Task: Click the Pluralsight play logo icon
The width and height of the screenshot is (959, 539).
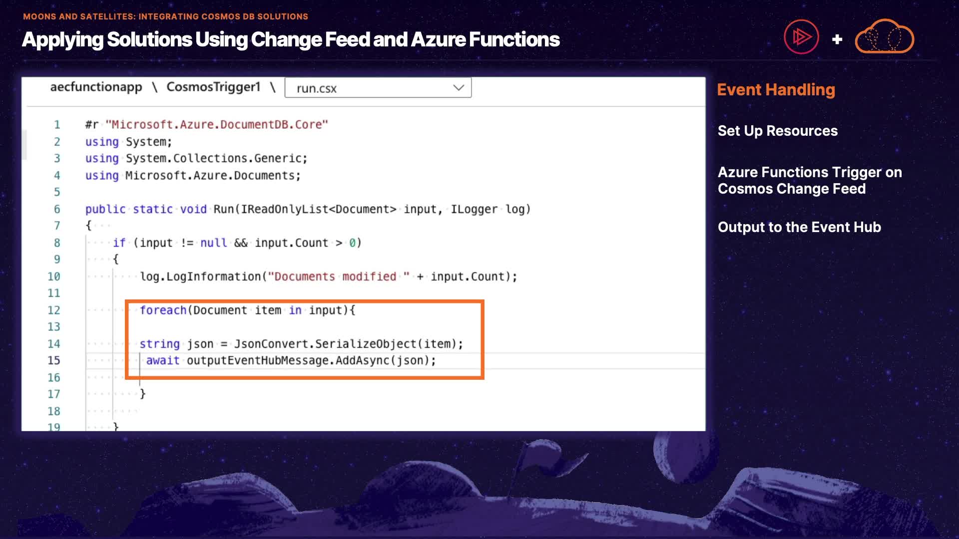Action: pyautogui.click(x=801, y=37)
